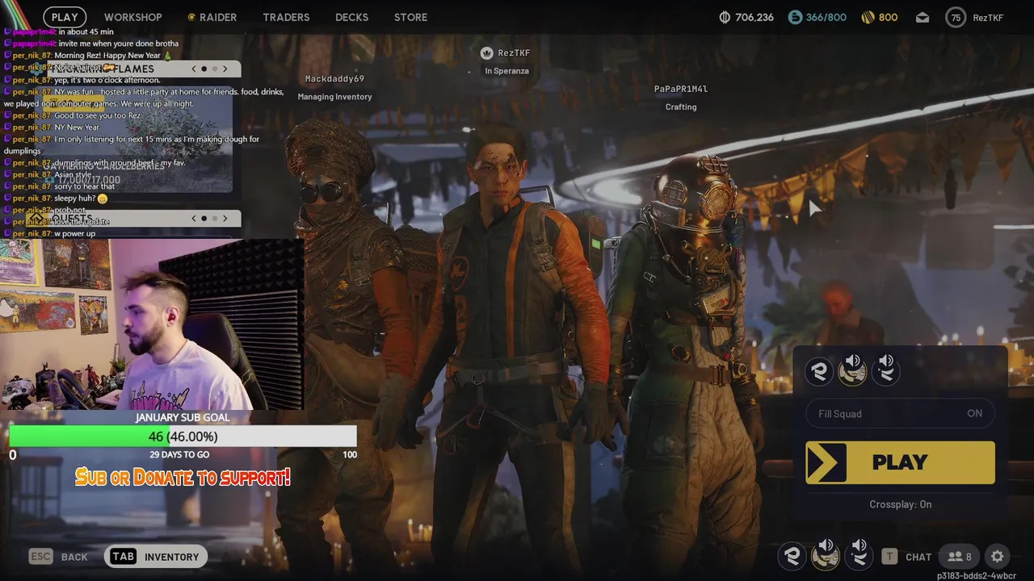This screenshot has height=581, width=1034.
Task: Click the gold raider token icon beside 800
Action: pyautogui.click(x=868, y=17)
